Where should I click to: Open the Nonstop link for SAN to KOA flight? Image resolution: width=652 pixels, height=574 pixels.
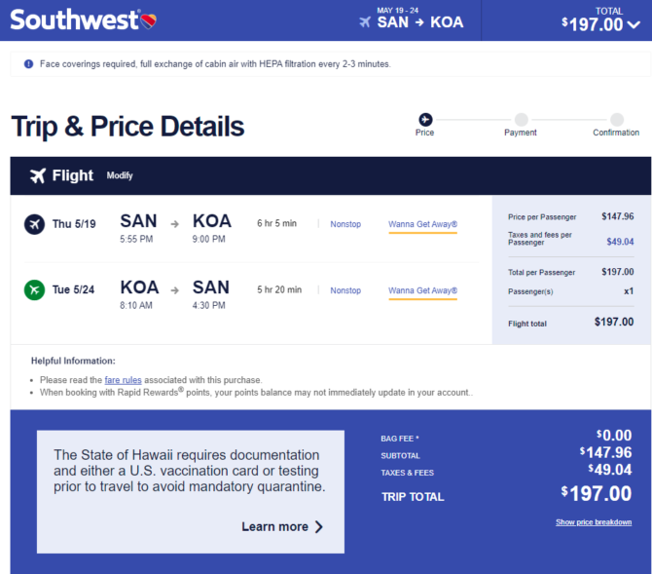click(345, 224)
